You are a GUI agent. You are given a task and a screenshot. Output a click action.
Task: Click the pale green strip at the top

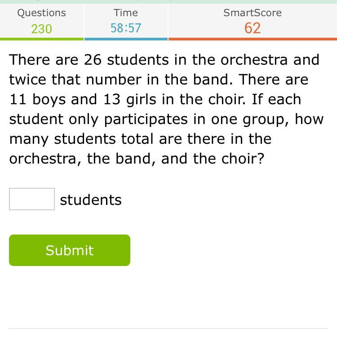coord(168,2)
